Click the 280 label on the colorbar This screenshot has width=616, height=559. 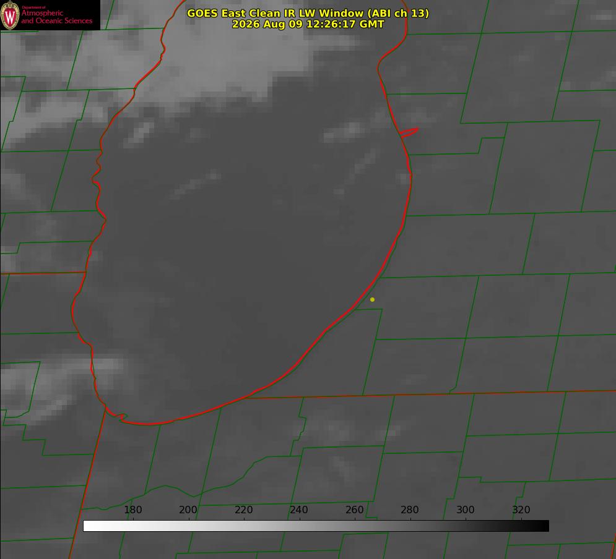tap(410, 510)
